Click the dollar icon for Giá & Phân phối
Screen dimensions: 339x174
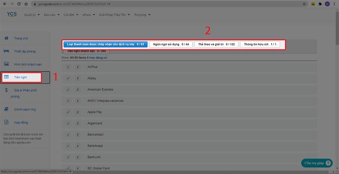pyautogui.click(x=6, y=90)
